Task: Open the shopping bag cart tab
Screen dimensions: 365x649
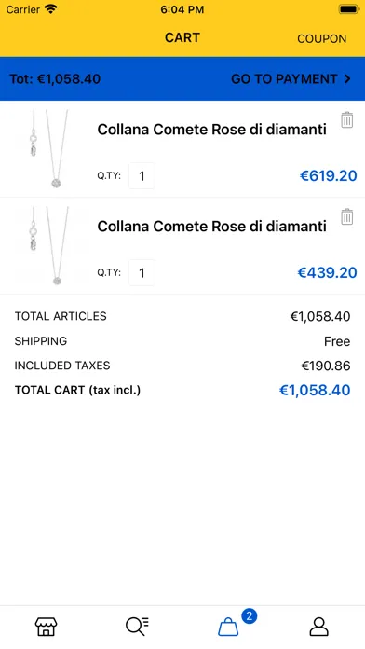Action: pyautogui.click(x=228, y=627)
